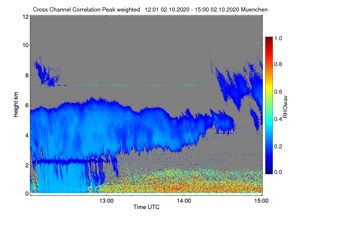Image resolution: width=345 pixels, height=230 pixels.
Task: Click the 'Time UTC' x-axis label
Action: click(146, 207)
